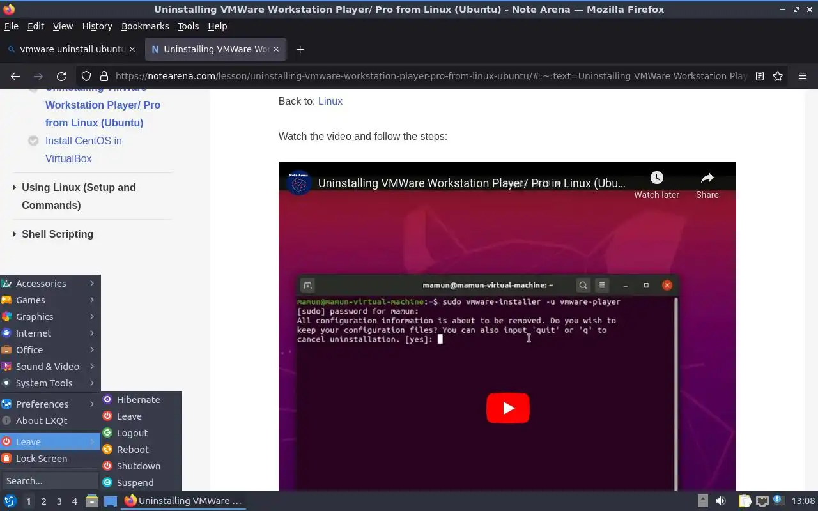Open a new browser tab
This screenshot has width=818, height=511.
point(300,49)
